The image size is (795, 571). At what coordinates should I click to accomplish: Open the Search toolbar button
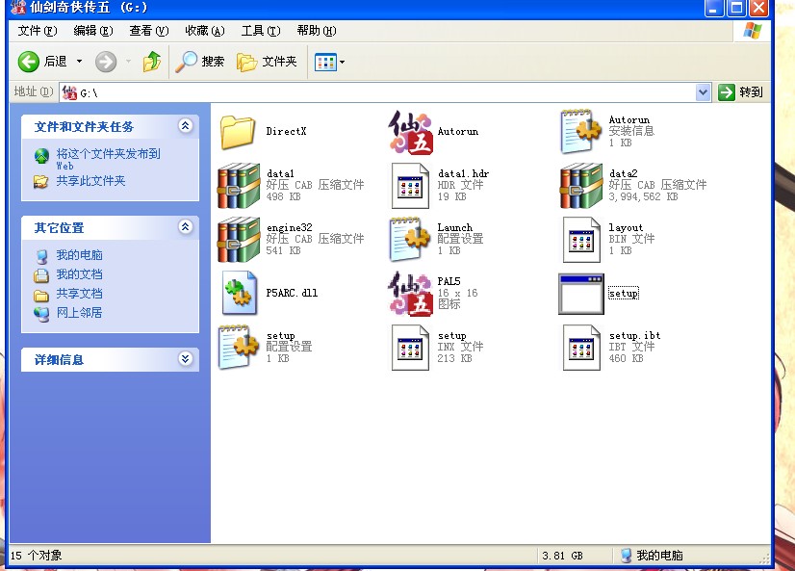[199, 62]
